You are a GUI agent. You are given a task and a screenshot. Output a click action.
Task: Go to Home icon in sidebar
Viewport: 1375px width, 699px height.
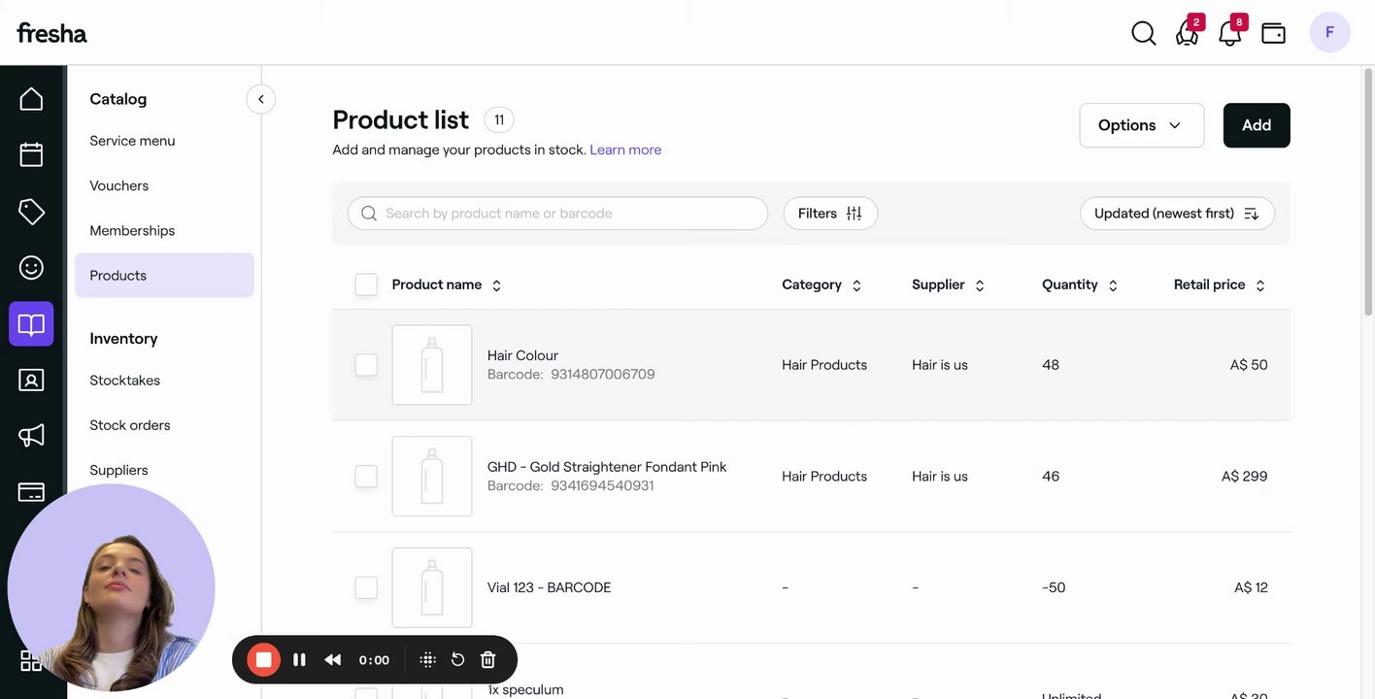tap(31, 98)
